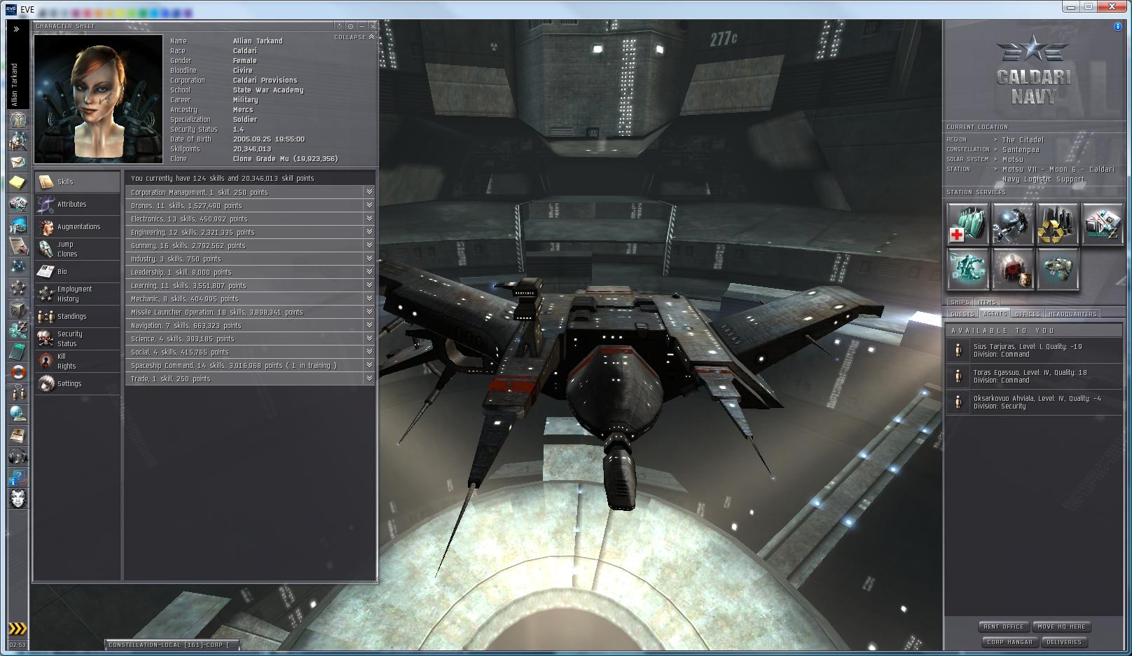Open the mail envelope icon in sidebar
Screen dimensions: 1132x656
point(18,162)
